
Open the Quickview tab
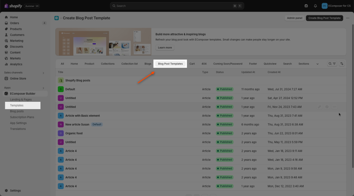click(x=270, y=64)
